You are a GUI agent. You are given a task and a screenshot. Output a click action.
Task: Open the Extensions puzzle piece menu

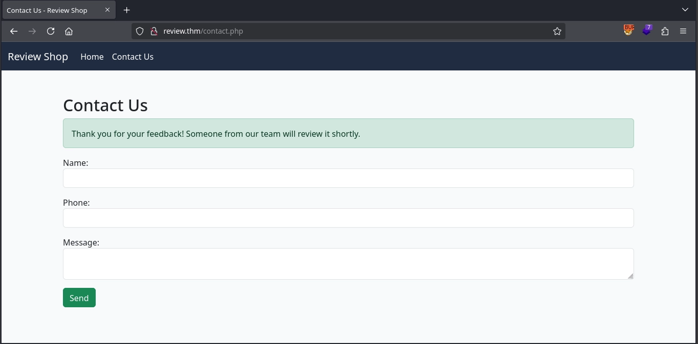point(665,31)
